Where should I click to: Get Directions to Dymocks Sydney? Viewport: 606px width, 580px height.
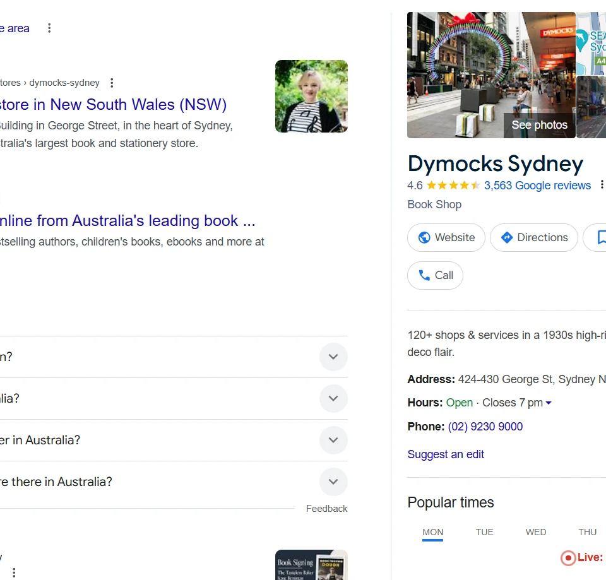[534, 237]
